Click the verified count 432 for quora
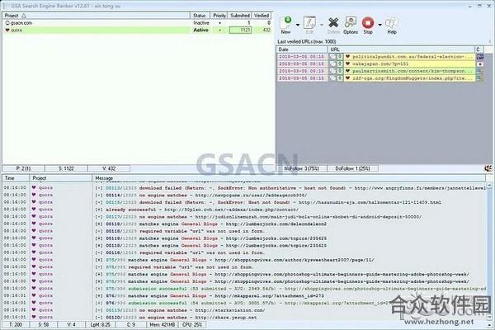The width and height of the screenshot is (495, 330). tap(266, 30)
